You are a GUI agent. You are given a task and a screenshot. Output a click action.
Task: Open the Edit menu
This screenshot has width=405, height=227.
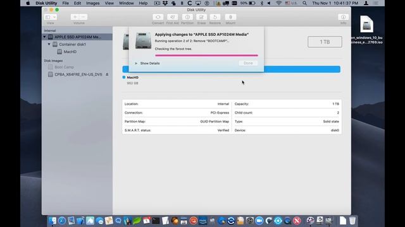coord(77,3)
